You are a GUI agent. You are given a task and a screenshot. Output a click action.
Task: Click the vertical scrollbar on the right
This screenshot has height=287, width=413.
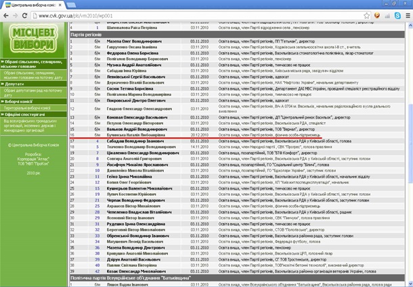click(x=409, y=135)
